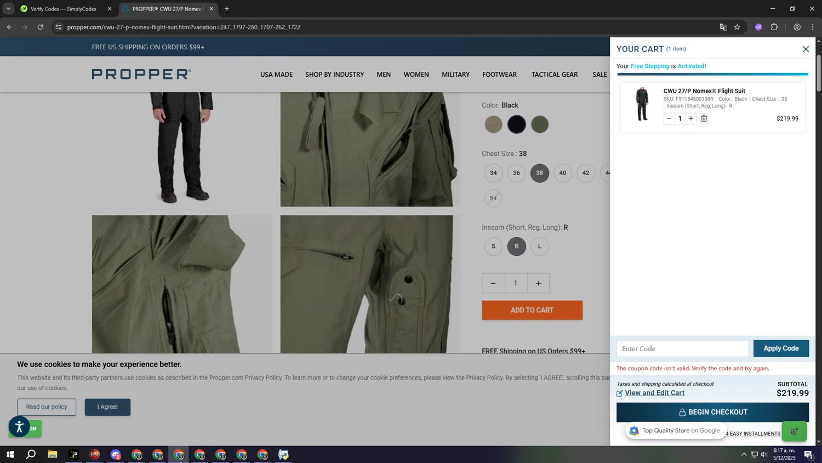Close the Verify Codes tab
The image size is (822, 463).
point(109,9)
